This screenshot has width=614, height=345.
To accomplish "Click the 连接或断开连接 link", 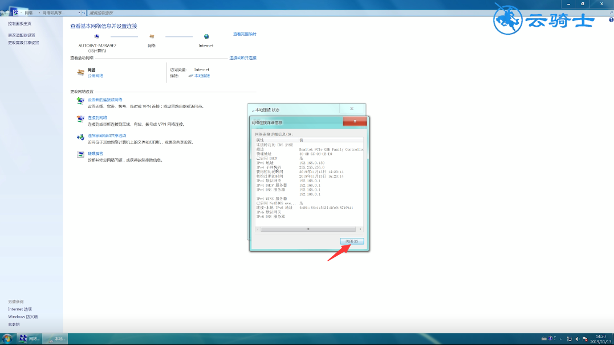I will (x=243, y=58).
